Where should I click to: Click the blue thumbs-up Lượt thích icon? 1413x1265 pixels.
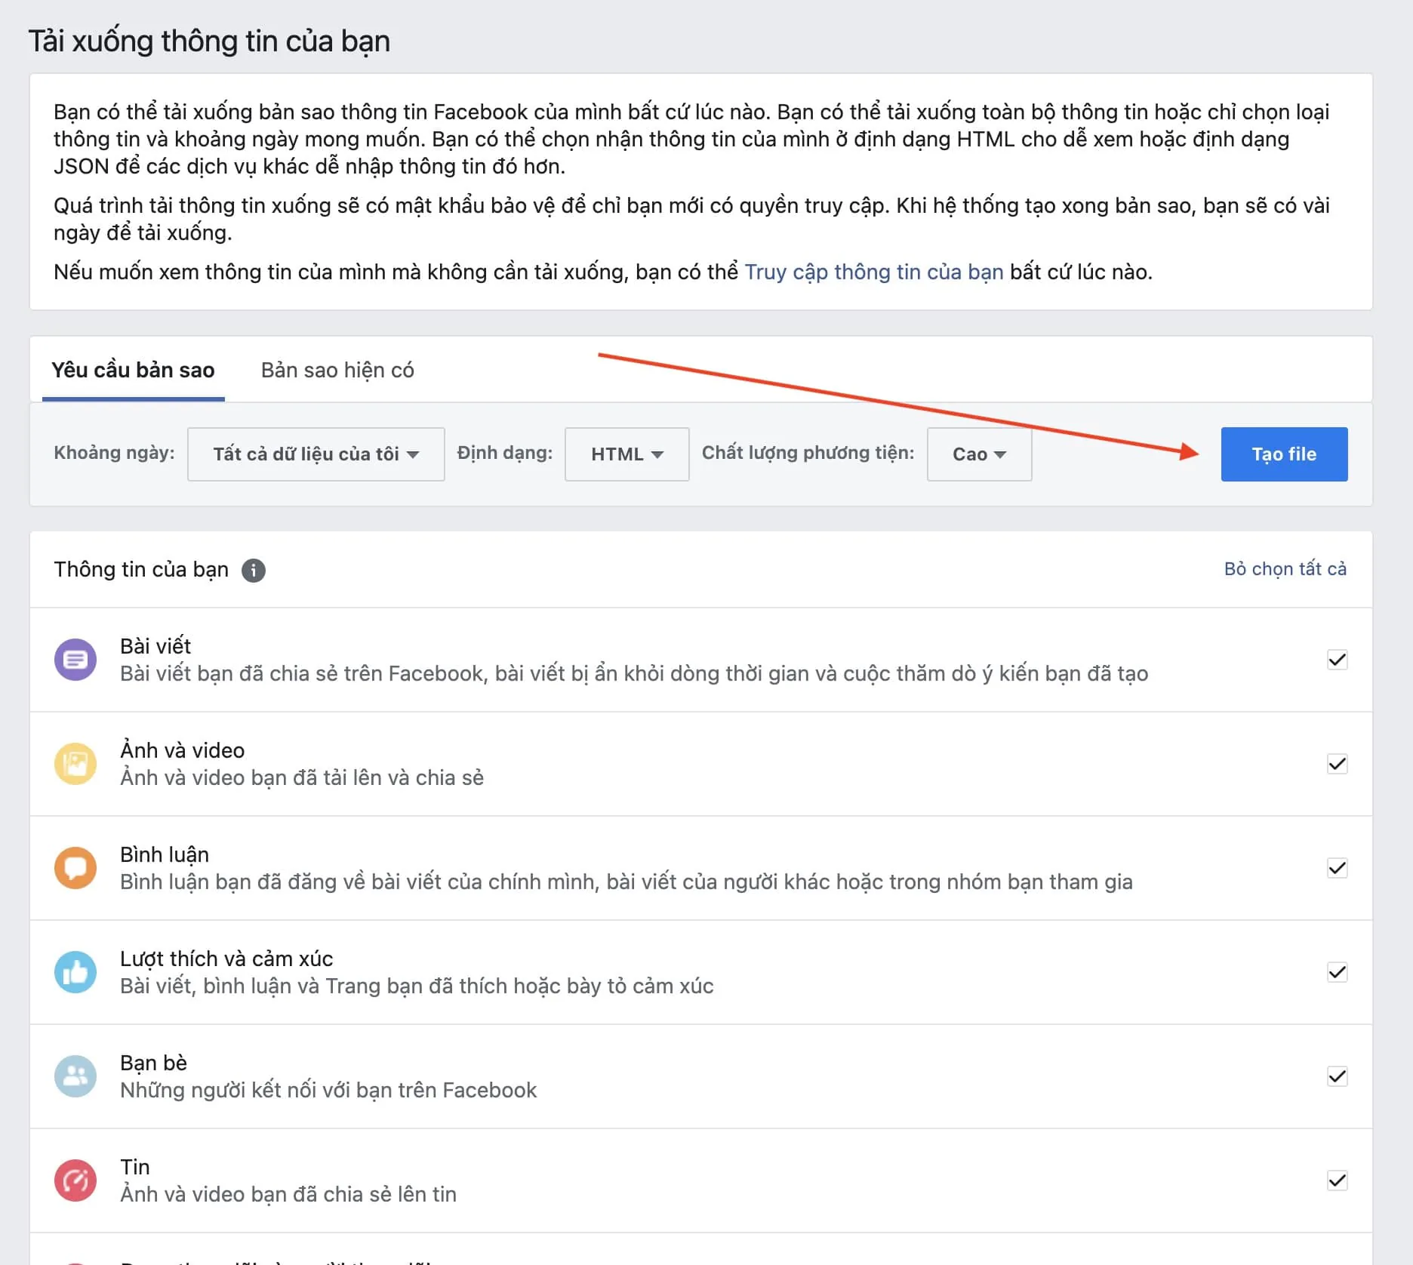point(75,972)
